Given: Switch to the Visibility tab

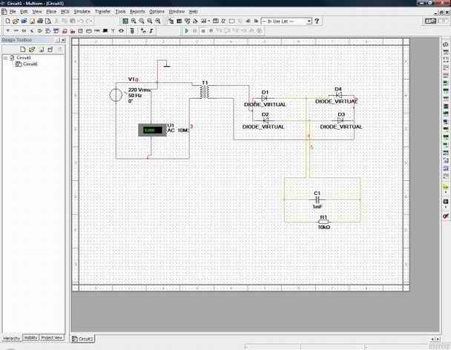Looking at the screenshot, I should (30, 337).
